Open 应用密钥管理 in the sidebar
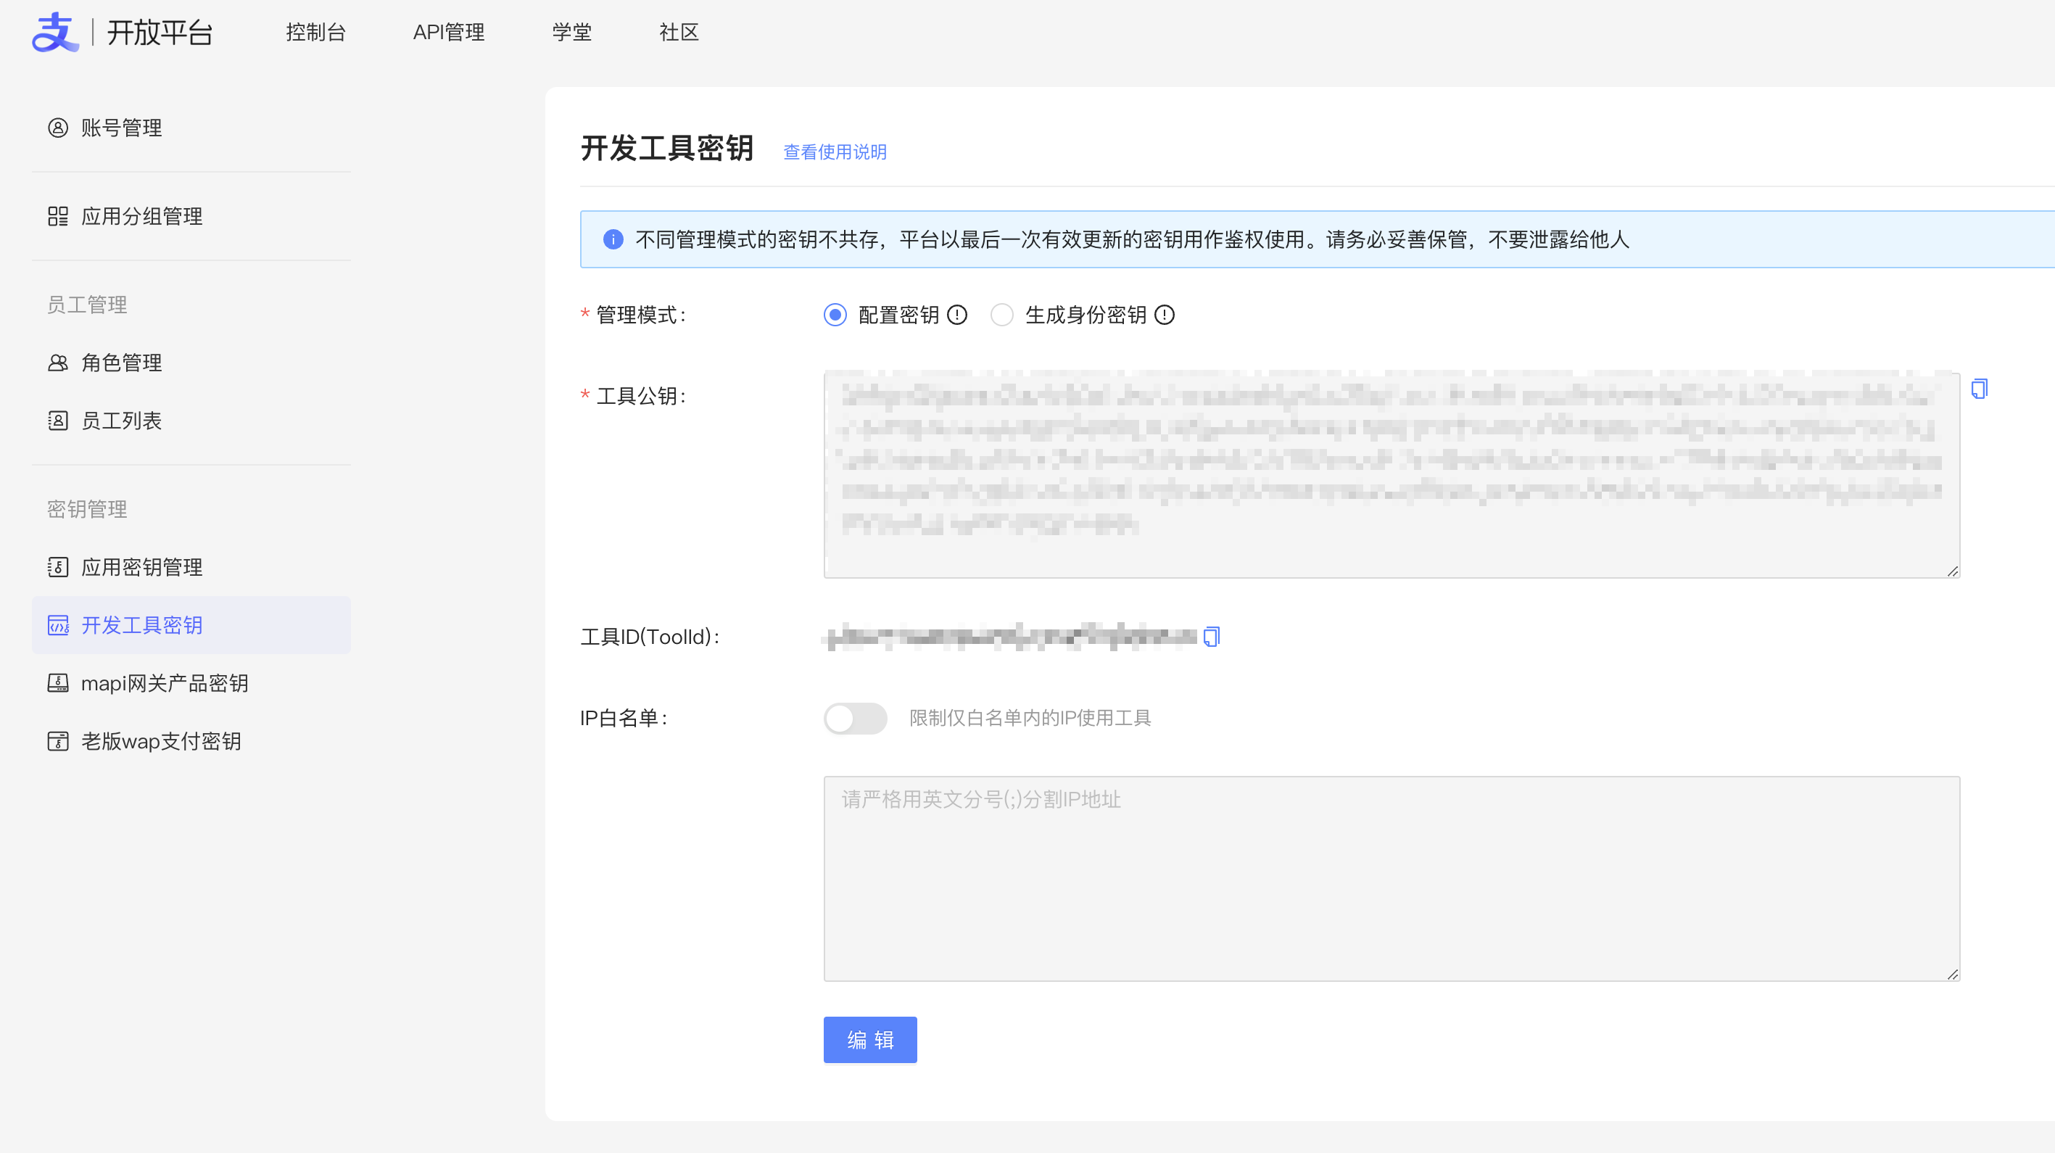The width and height of the screenshot is (2055, 1153). [x=141, y=566]
